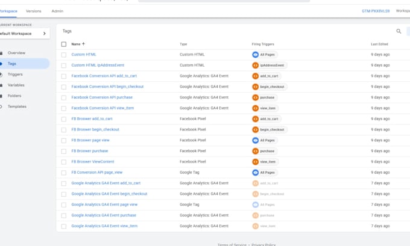Open the Admin tab
Image resolution: width=410 pixels, height=246 pixels.
(57, 11)
